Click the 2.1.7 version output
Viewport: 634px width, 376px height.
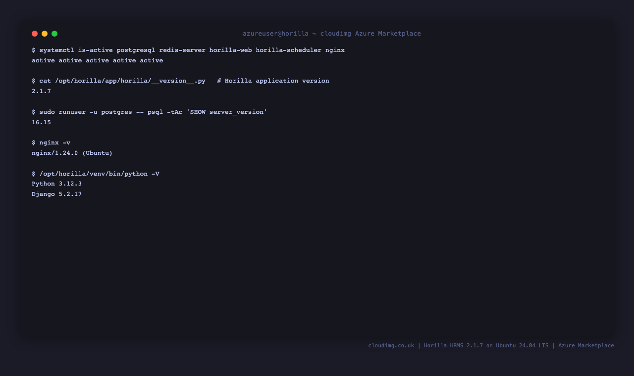(x=42, y=91)
